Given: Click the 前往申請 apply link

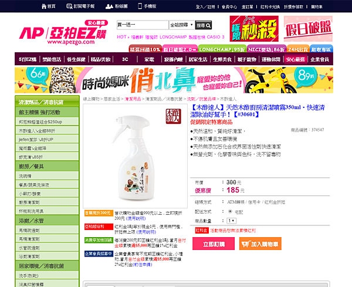Looking at the screenshot, I should [x=143, y=265].
